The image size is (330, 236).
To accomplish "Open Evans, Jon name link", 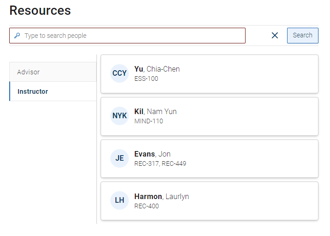I will pos(152,154).
